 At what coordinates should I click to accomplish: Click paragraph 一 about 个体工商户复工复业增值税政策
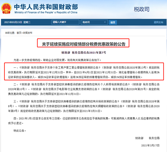point(84,72)
